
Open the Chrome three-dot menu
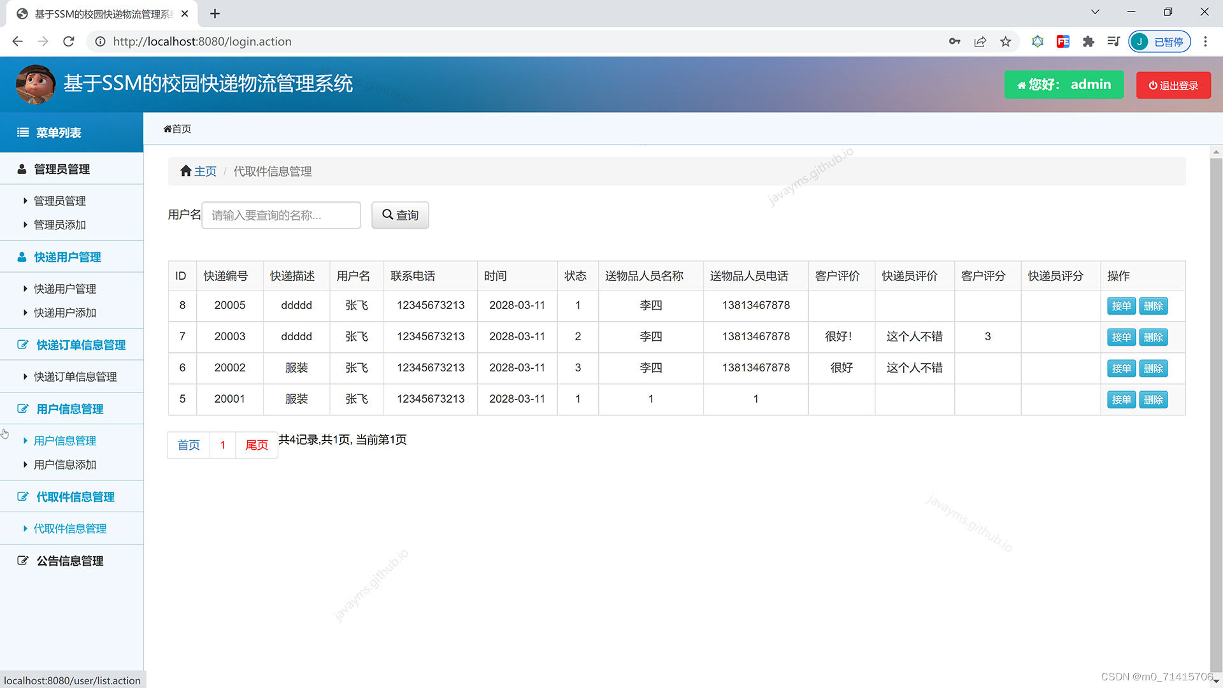click(1205, 41)
